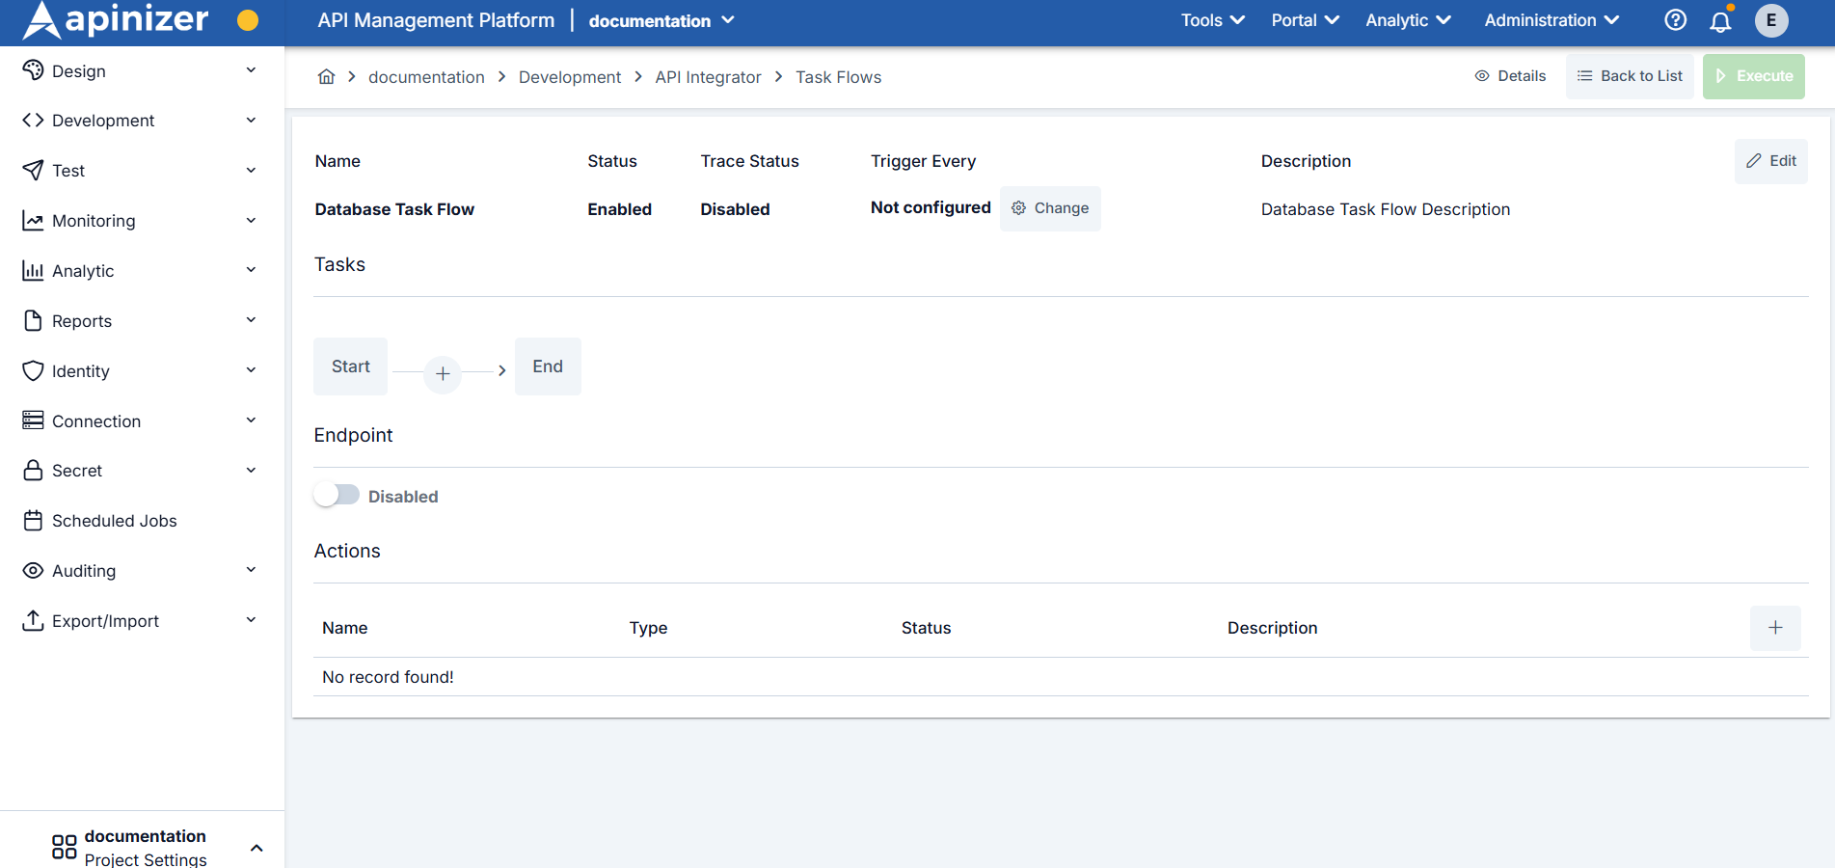
Task: Open the Administration dropdown
Action: (x=1552, y=19)
